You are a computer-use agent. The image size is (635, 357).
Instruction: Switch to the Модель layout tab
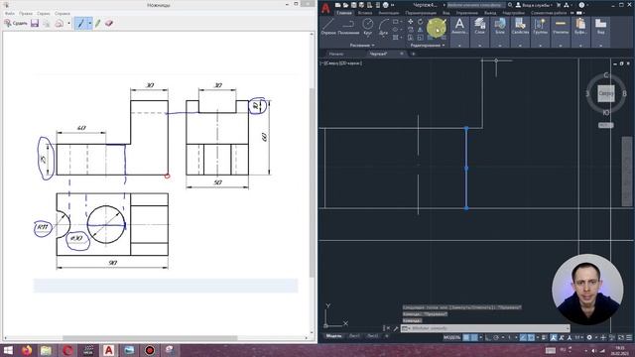click(x=333, y=336)
